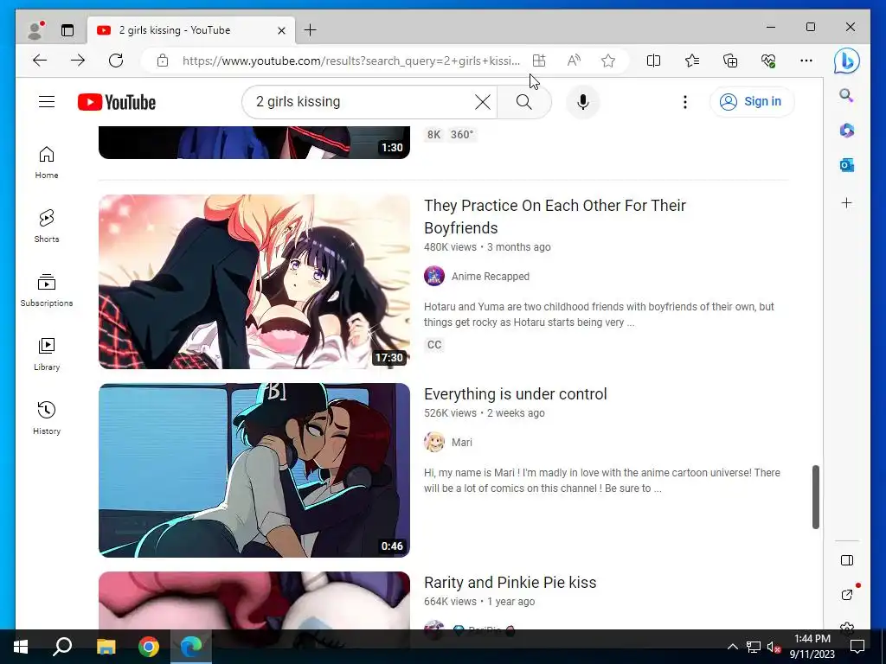This screenshot has height=664, width=886.
Task: Open the taskbar clock showing 1:44 PM
Action: coord(812,647)
